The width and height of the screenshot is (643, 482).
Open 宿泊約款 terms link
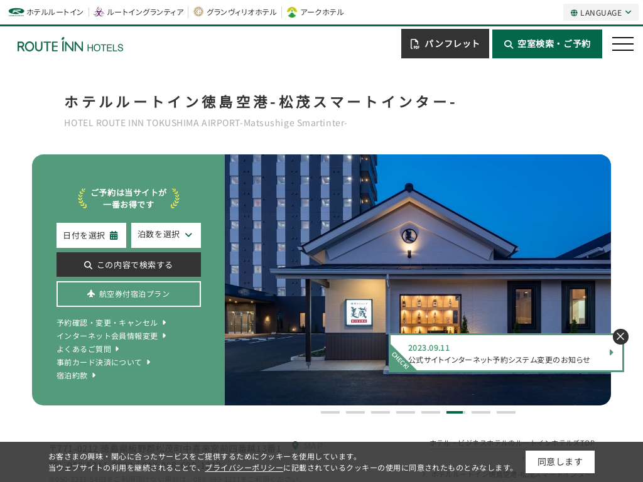coord(76,375)
